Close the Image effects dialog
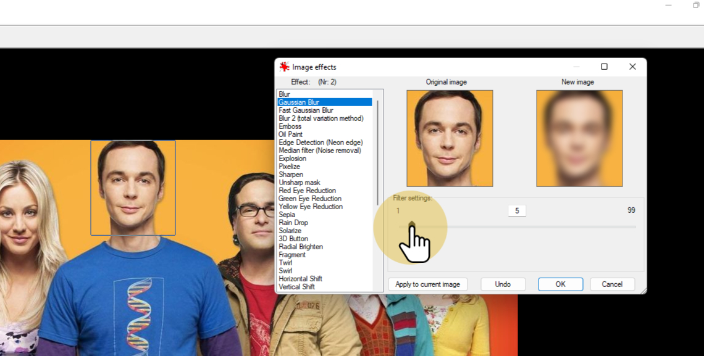Viewport: 704px width, 356px height. pyautogui.click(x=632, y=67)
